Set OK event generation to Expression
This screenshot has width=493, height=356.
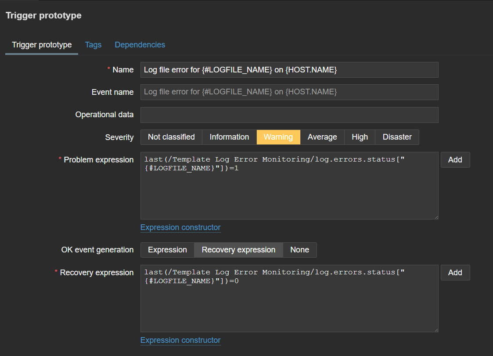coord(167,250)
